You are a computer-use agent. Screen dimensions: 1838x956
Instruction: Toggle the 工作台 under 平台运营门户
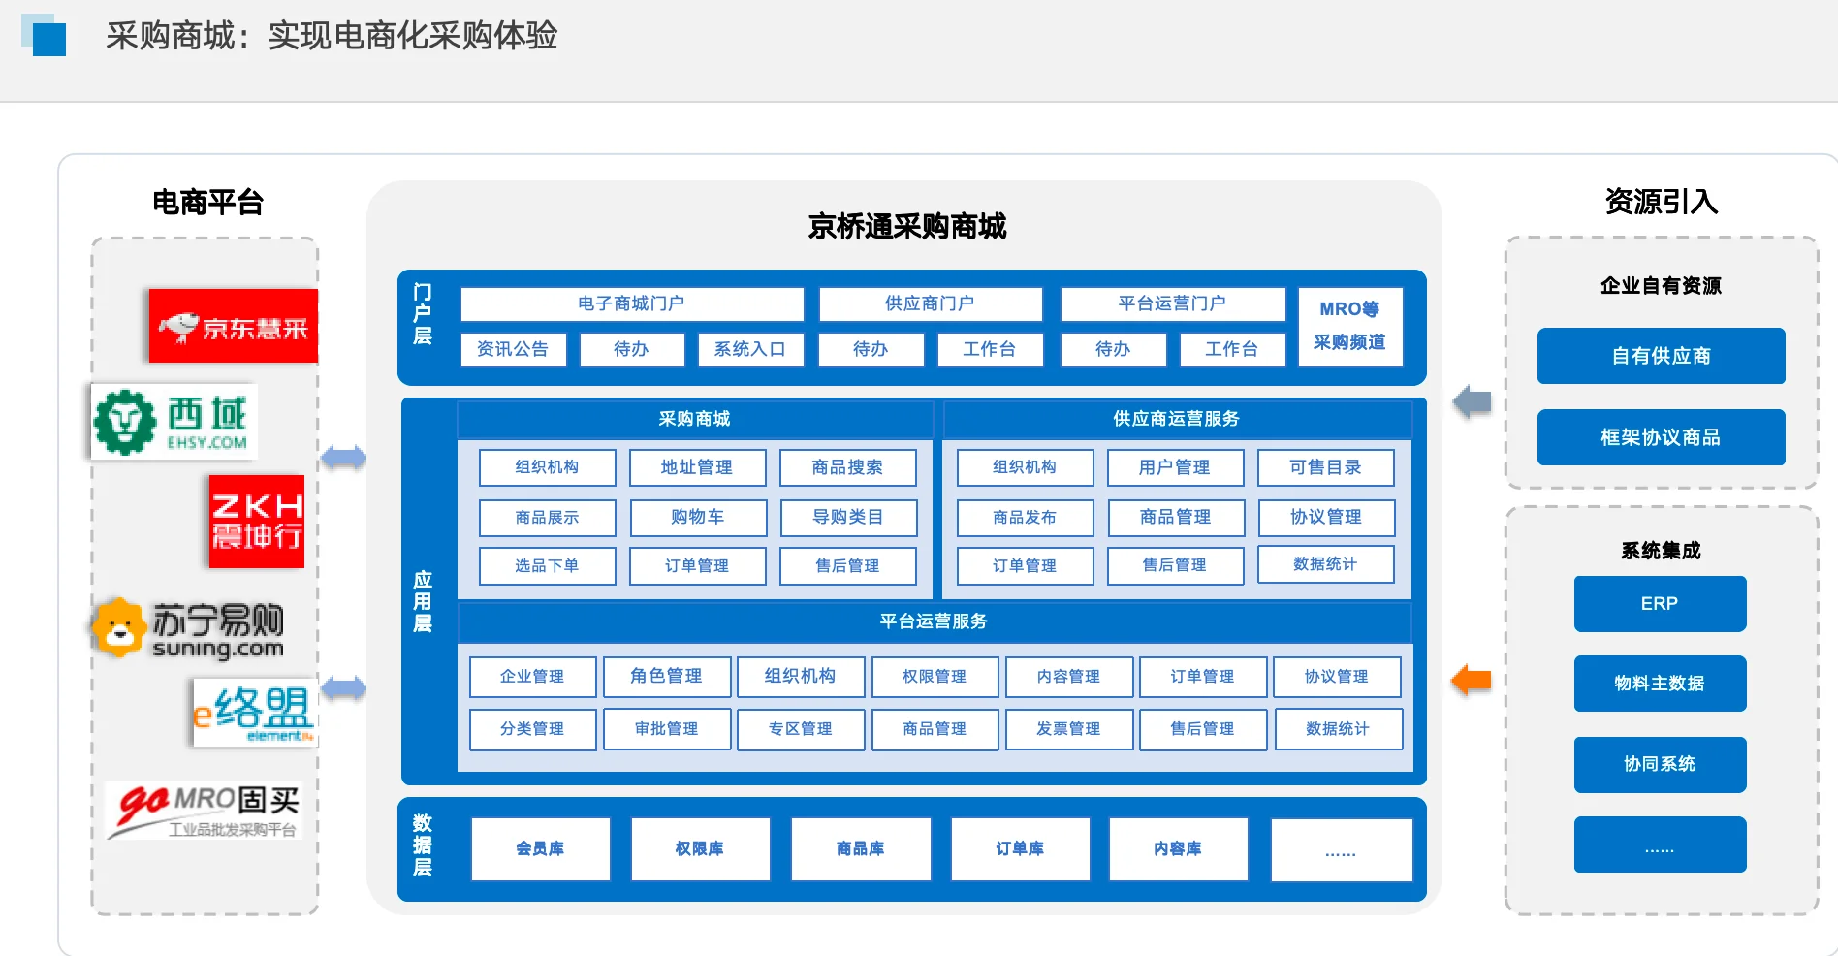point(1232,350)
